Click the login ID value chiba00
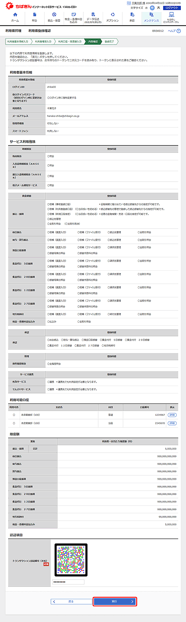This screenshot has height=622, width=186. (51, 87)
